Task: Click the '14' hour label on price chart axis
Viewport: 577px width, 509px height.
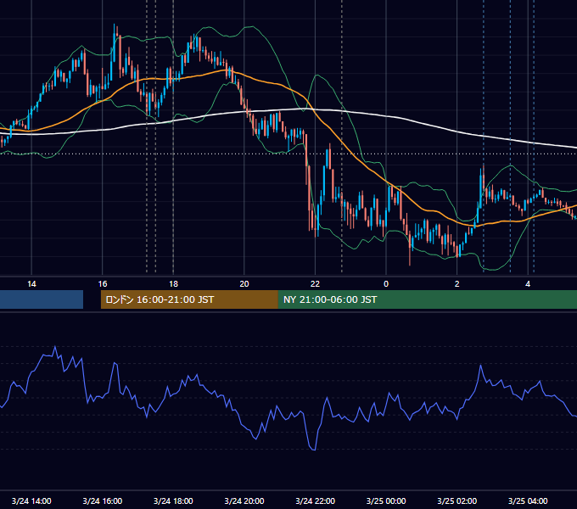Action: coord(31,284)
